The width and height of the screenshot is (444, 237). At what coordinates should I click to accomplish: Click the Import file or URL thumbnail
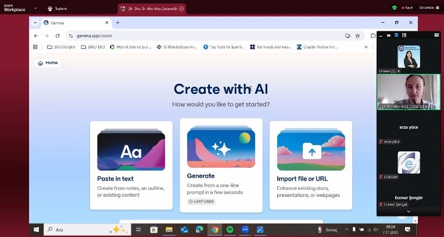(311, 150)
